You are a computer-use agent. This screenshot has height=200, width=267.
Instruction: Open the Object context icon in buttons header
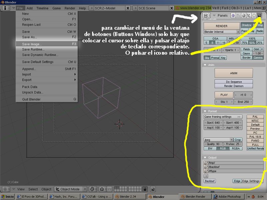(x=249, y=15)
